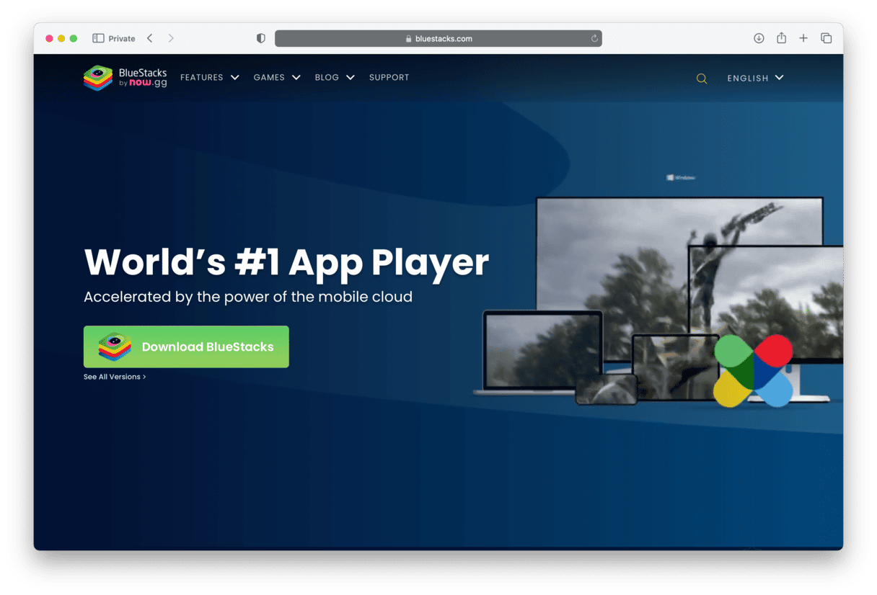Go to the SUPPORT page
877x595 pixels.
[x=389, y=78]
